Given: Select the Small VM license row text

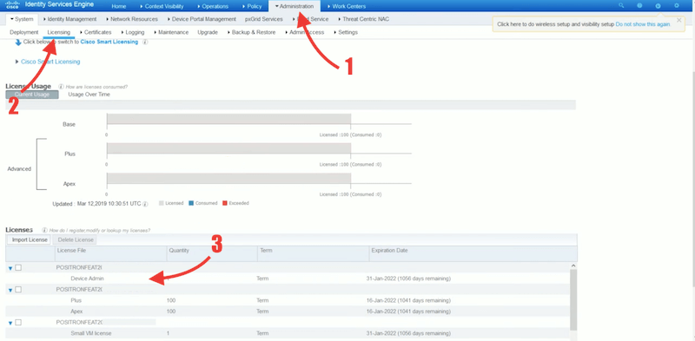Looking at the screenshot, I should coord(91,333).
